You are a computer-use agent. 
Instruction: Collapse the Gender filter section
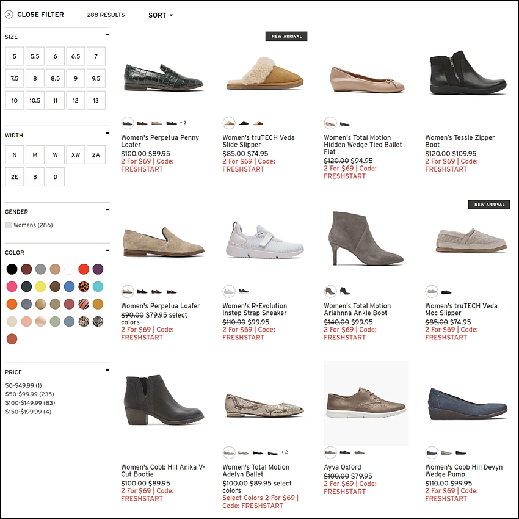click(x=107, y=209)
